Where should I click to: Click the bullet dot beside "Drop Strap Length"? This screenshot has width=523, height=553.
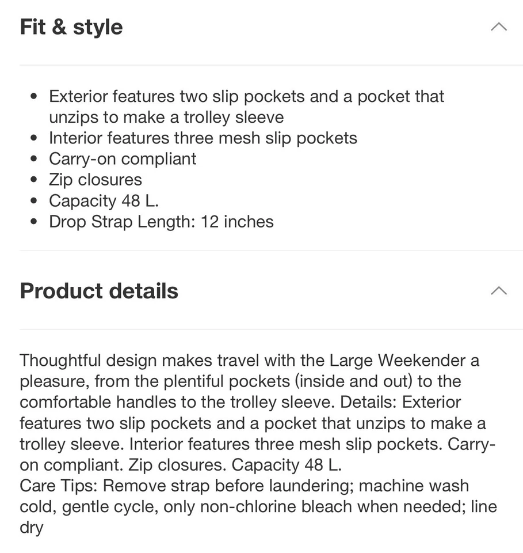pyautogui.click(x=35, y=222)
